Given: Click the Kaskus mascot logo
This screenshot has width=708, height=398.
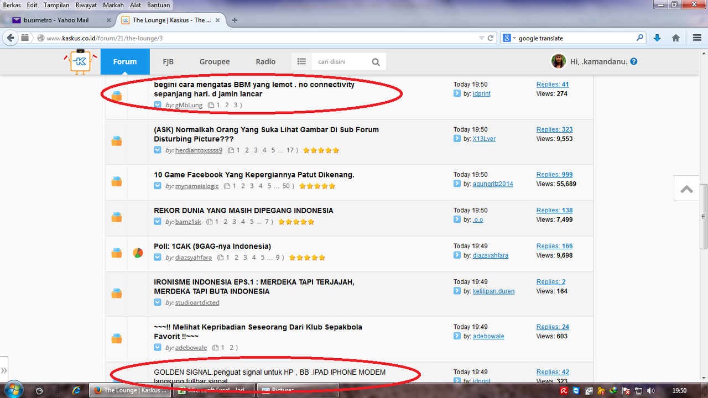Looking at the screenshot, I should [x=80, y=62].
